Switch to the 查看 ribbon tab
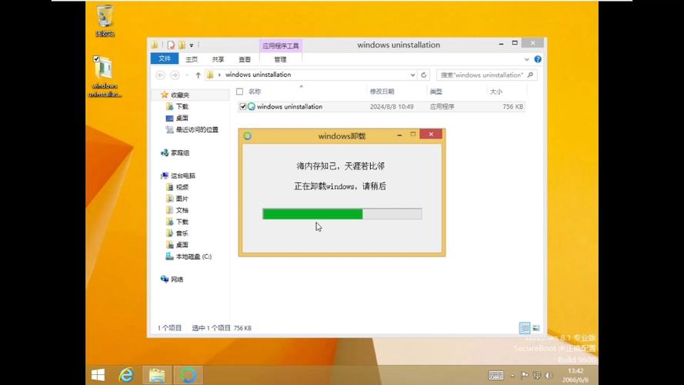 click(245, 59)
